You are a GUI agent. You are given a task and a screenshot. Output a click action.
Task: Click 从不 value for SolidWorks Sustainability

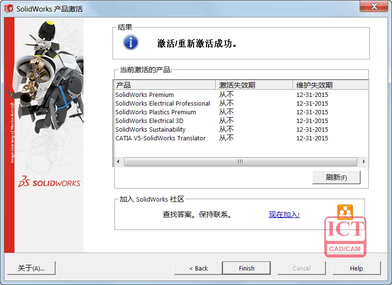point(226,129)
